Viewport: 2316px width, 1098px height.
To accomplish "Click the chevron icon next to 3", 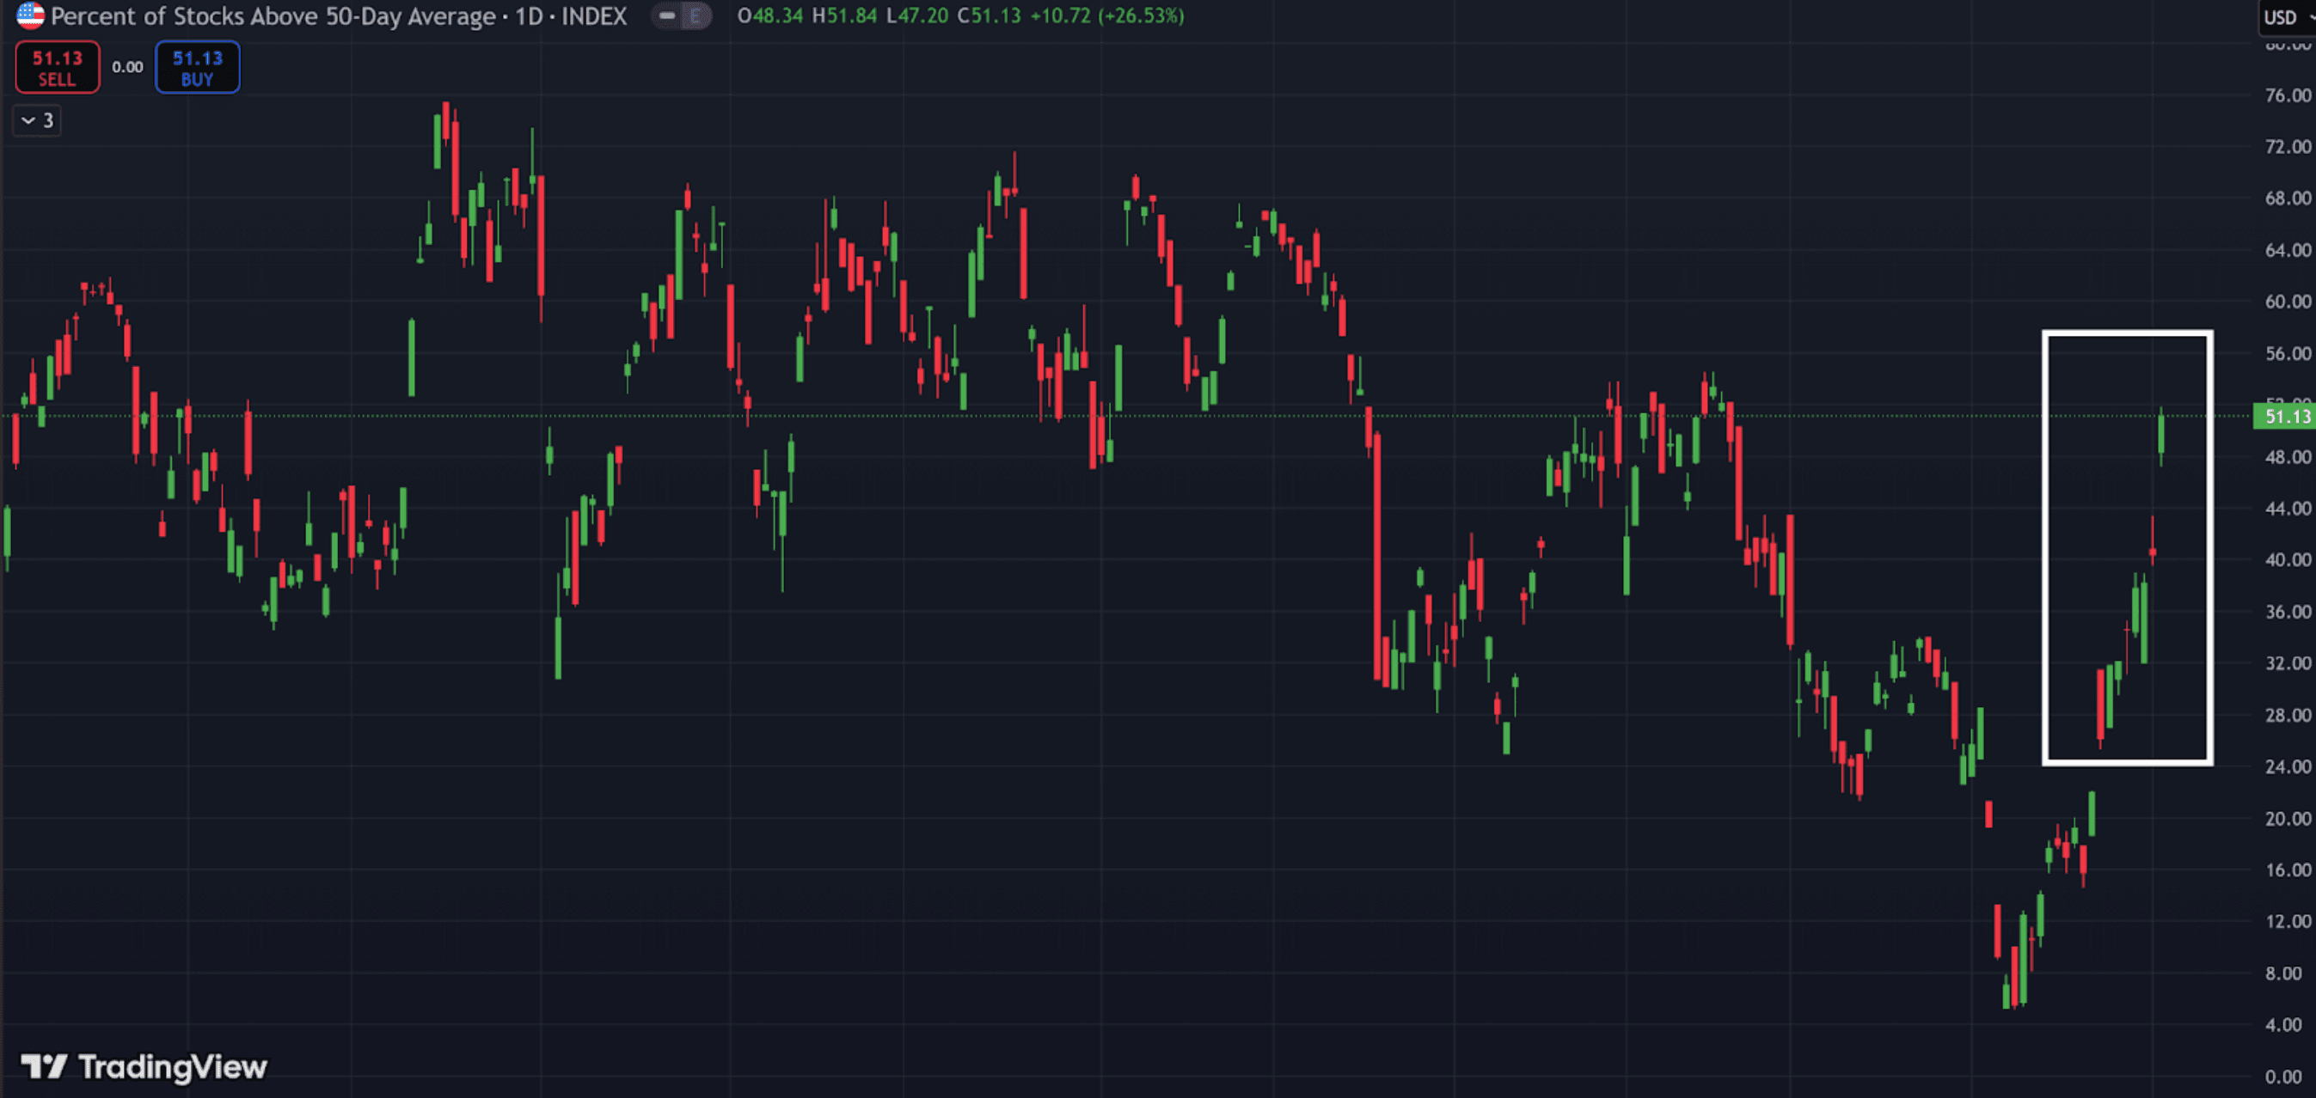I will click(x=28, y=120).
